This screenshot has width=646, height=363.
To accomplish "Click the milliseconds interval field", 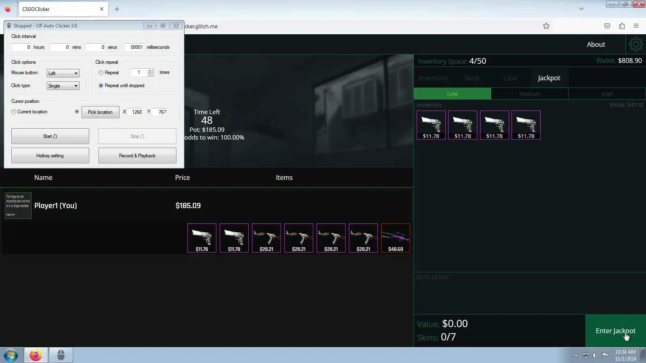I will click(134, 47).
